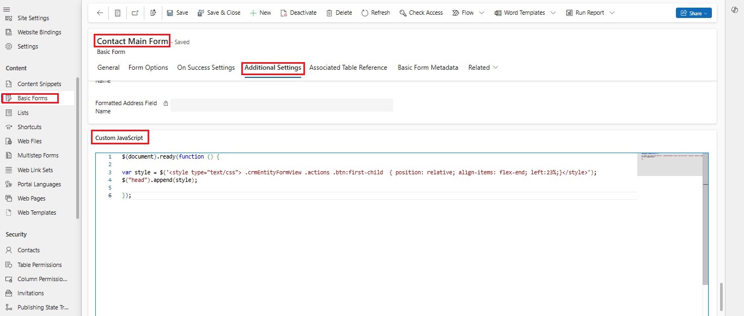Select the Additional Settings tab
The width and height of the screenshot is (744, 316).
point(273,68)
